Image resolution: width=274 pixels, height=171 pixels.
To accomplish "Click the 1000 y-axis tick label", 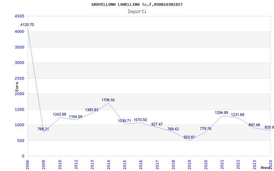I will tap(20, 125).
